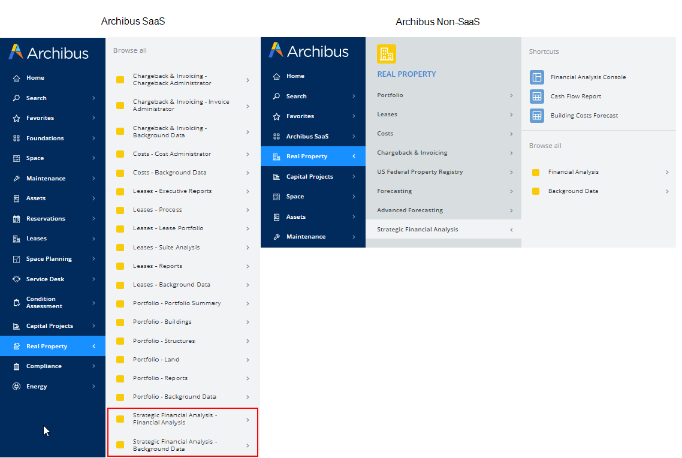Click the Foundations grid icon in SaaS sidebar
The height and width of the screenshot is (458, 682).
(x=17, y=138)
